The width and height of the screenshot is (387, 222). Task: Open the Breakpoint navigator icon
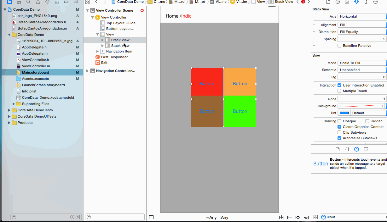point(66,2)
